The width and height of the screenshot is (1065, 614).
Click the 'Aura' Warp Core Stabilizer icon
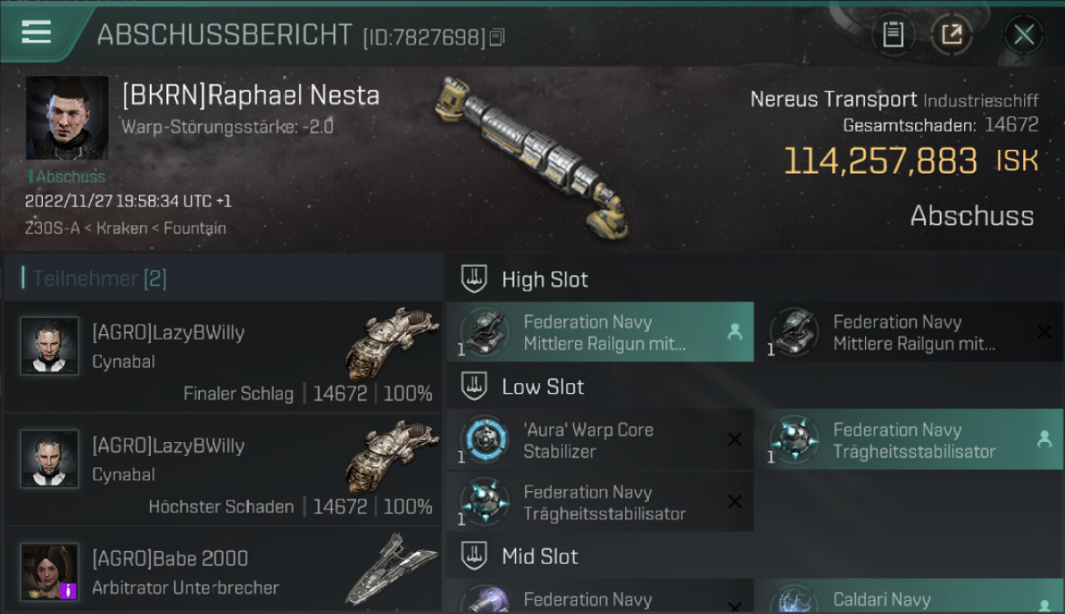coord(485,440)
